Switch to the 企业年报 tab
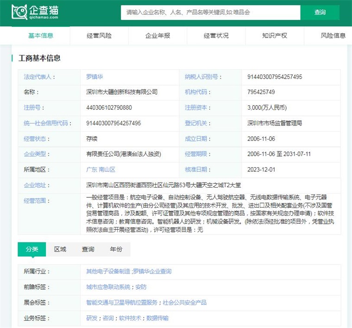The image size is (352, 328). [157, 36]
